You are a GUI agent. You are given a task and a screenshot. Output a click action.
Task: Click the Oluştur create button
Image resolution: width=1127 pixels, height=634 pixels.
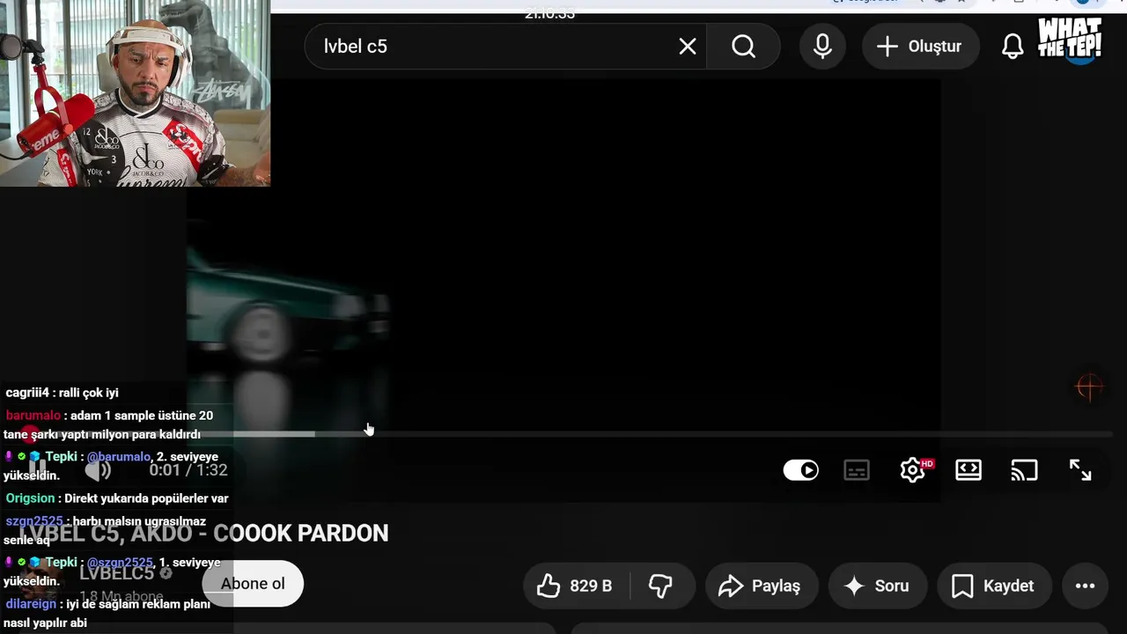pyautogui.click(x=920, y=47)
